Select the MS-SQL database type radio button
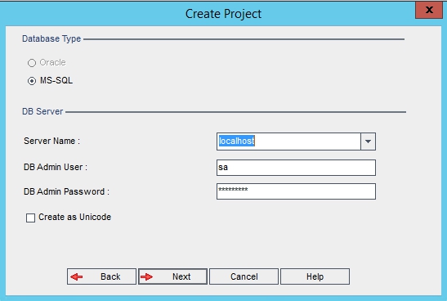447x301 pixels. tap(32, 81)
